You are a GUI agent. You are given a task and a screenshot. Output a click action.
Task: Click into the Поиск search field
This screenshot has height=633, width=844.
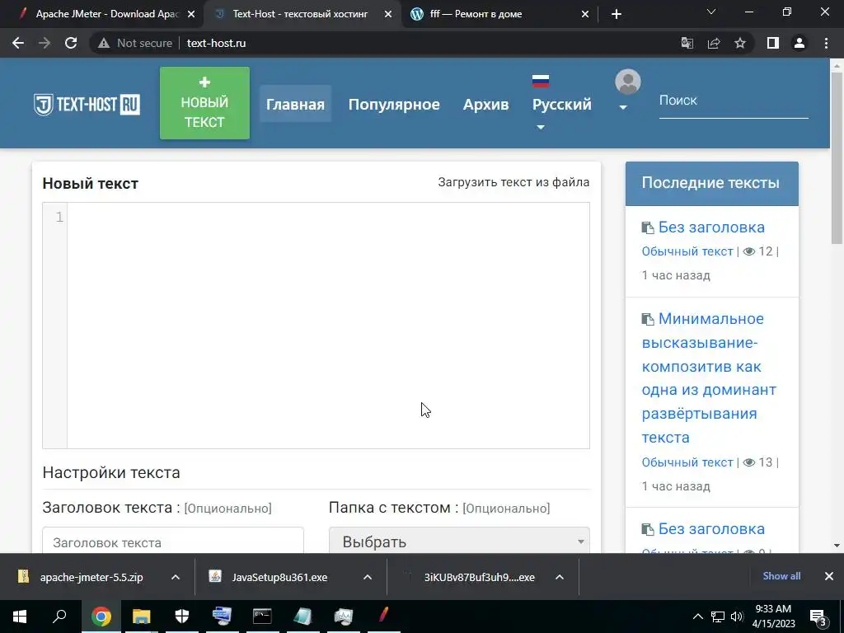coord(734,101)
